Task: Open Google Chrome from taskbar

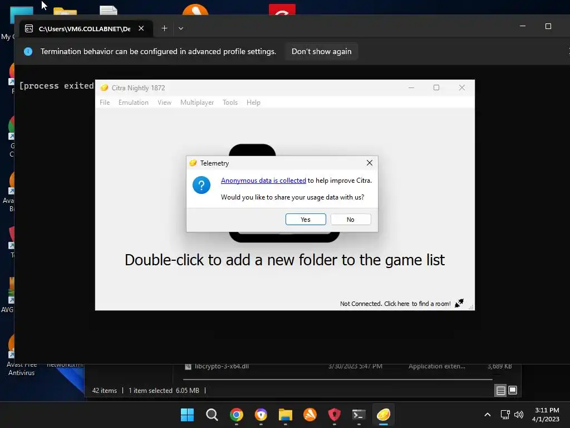Action: 236,415
